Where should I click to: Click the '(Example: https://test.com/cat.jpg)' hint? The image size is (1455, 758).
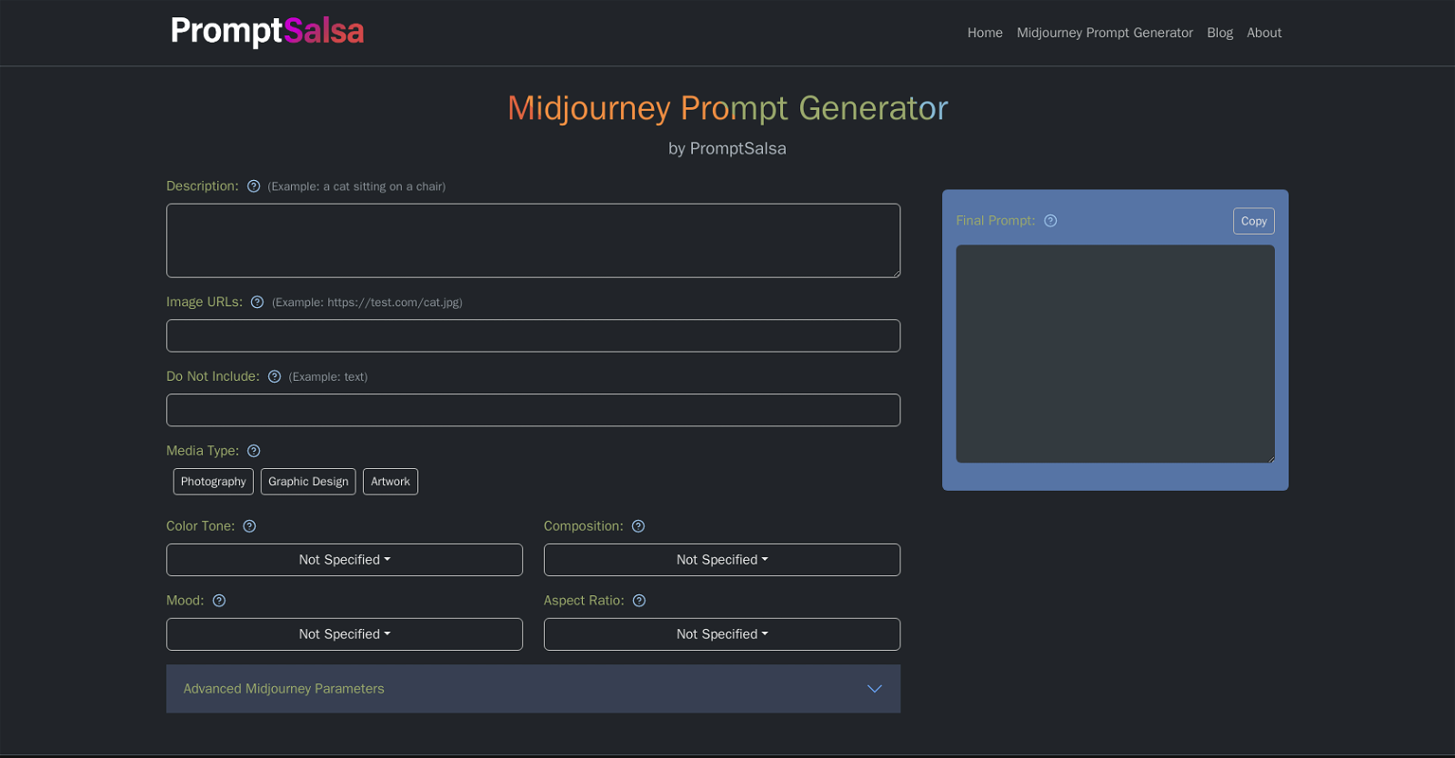[367, 303]
